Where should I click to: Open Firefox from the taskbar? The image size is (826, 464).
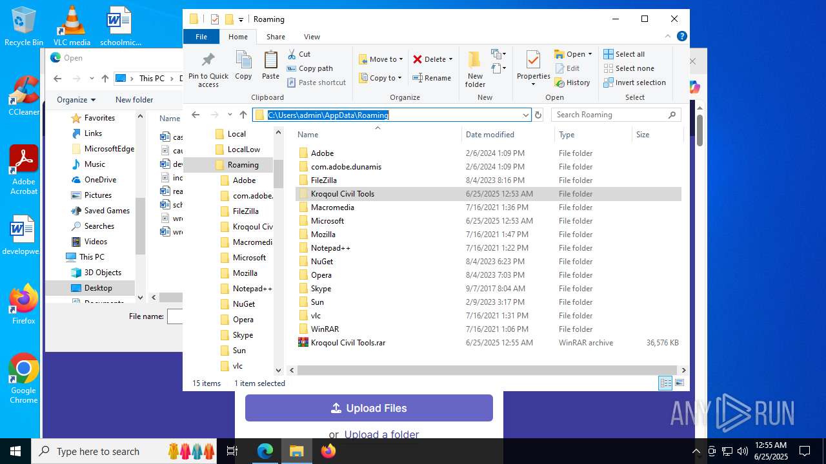(328, 451)
